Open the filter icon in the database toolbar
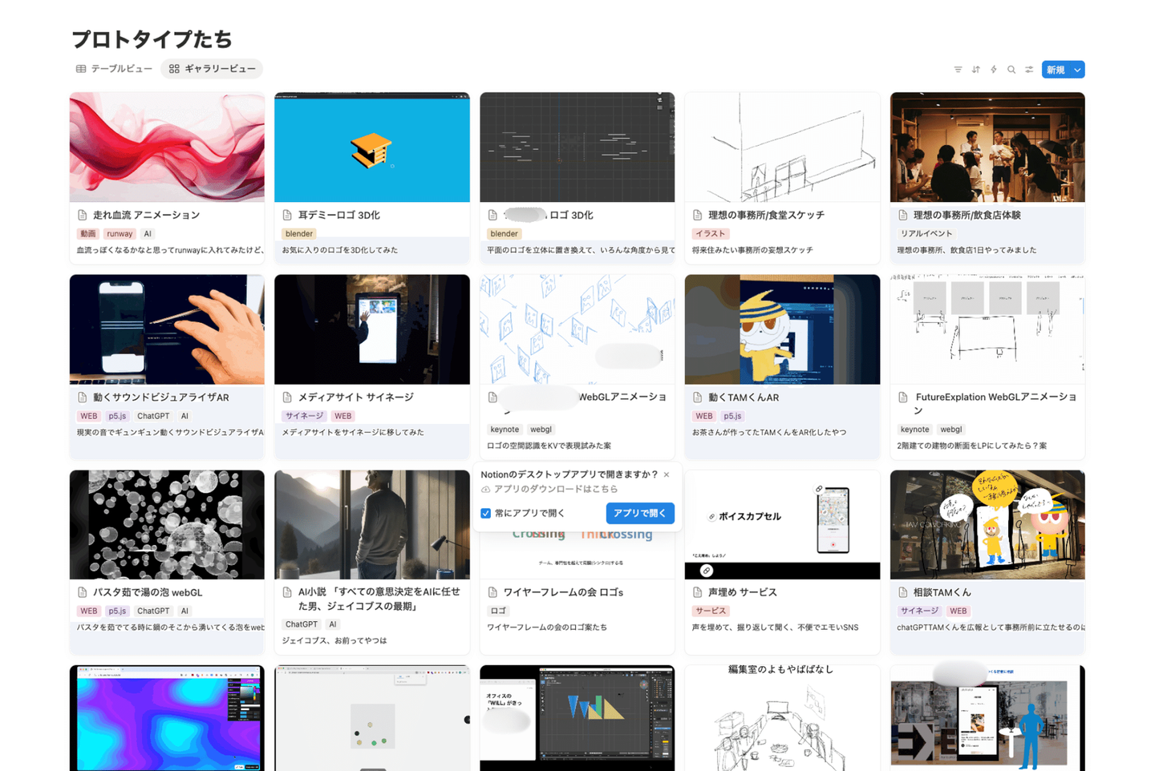 [958, 70]
